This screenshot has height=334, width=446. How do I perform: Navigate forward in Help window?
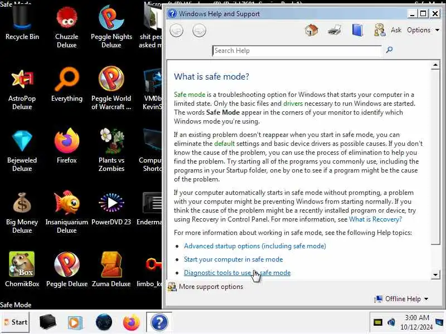point(199,31)
